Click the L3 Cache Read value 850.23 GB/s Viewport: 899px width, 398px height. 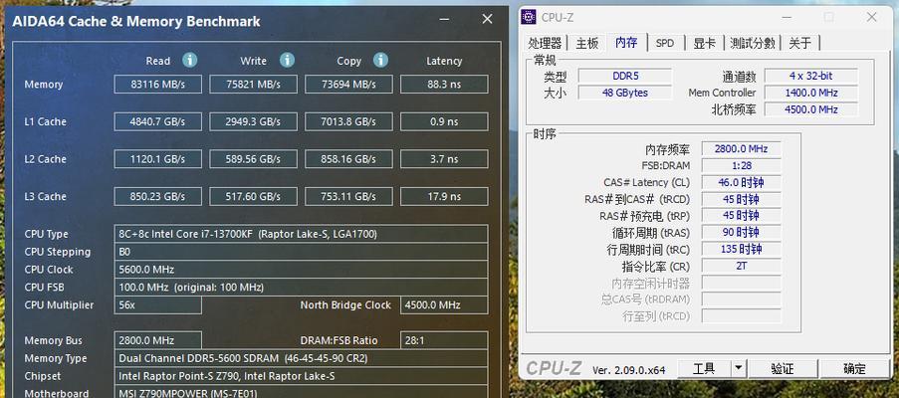157,196
